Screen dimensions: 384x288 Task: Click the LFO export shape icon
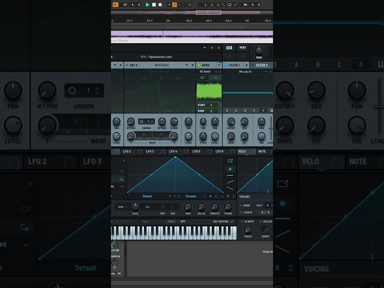coord(230,161)
